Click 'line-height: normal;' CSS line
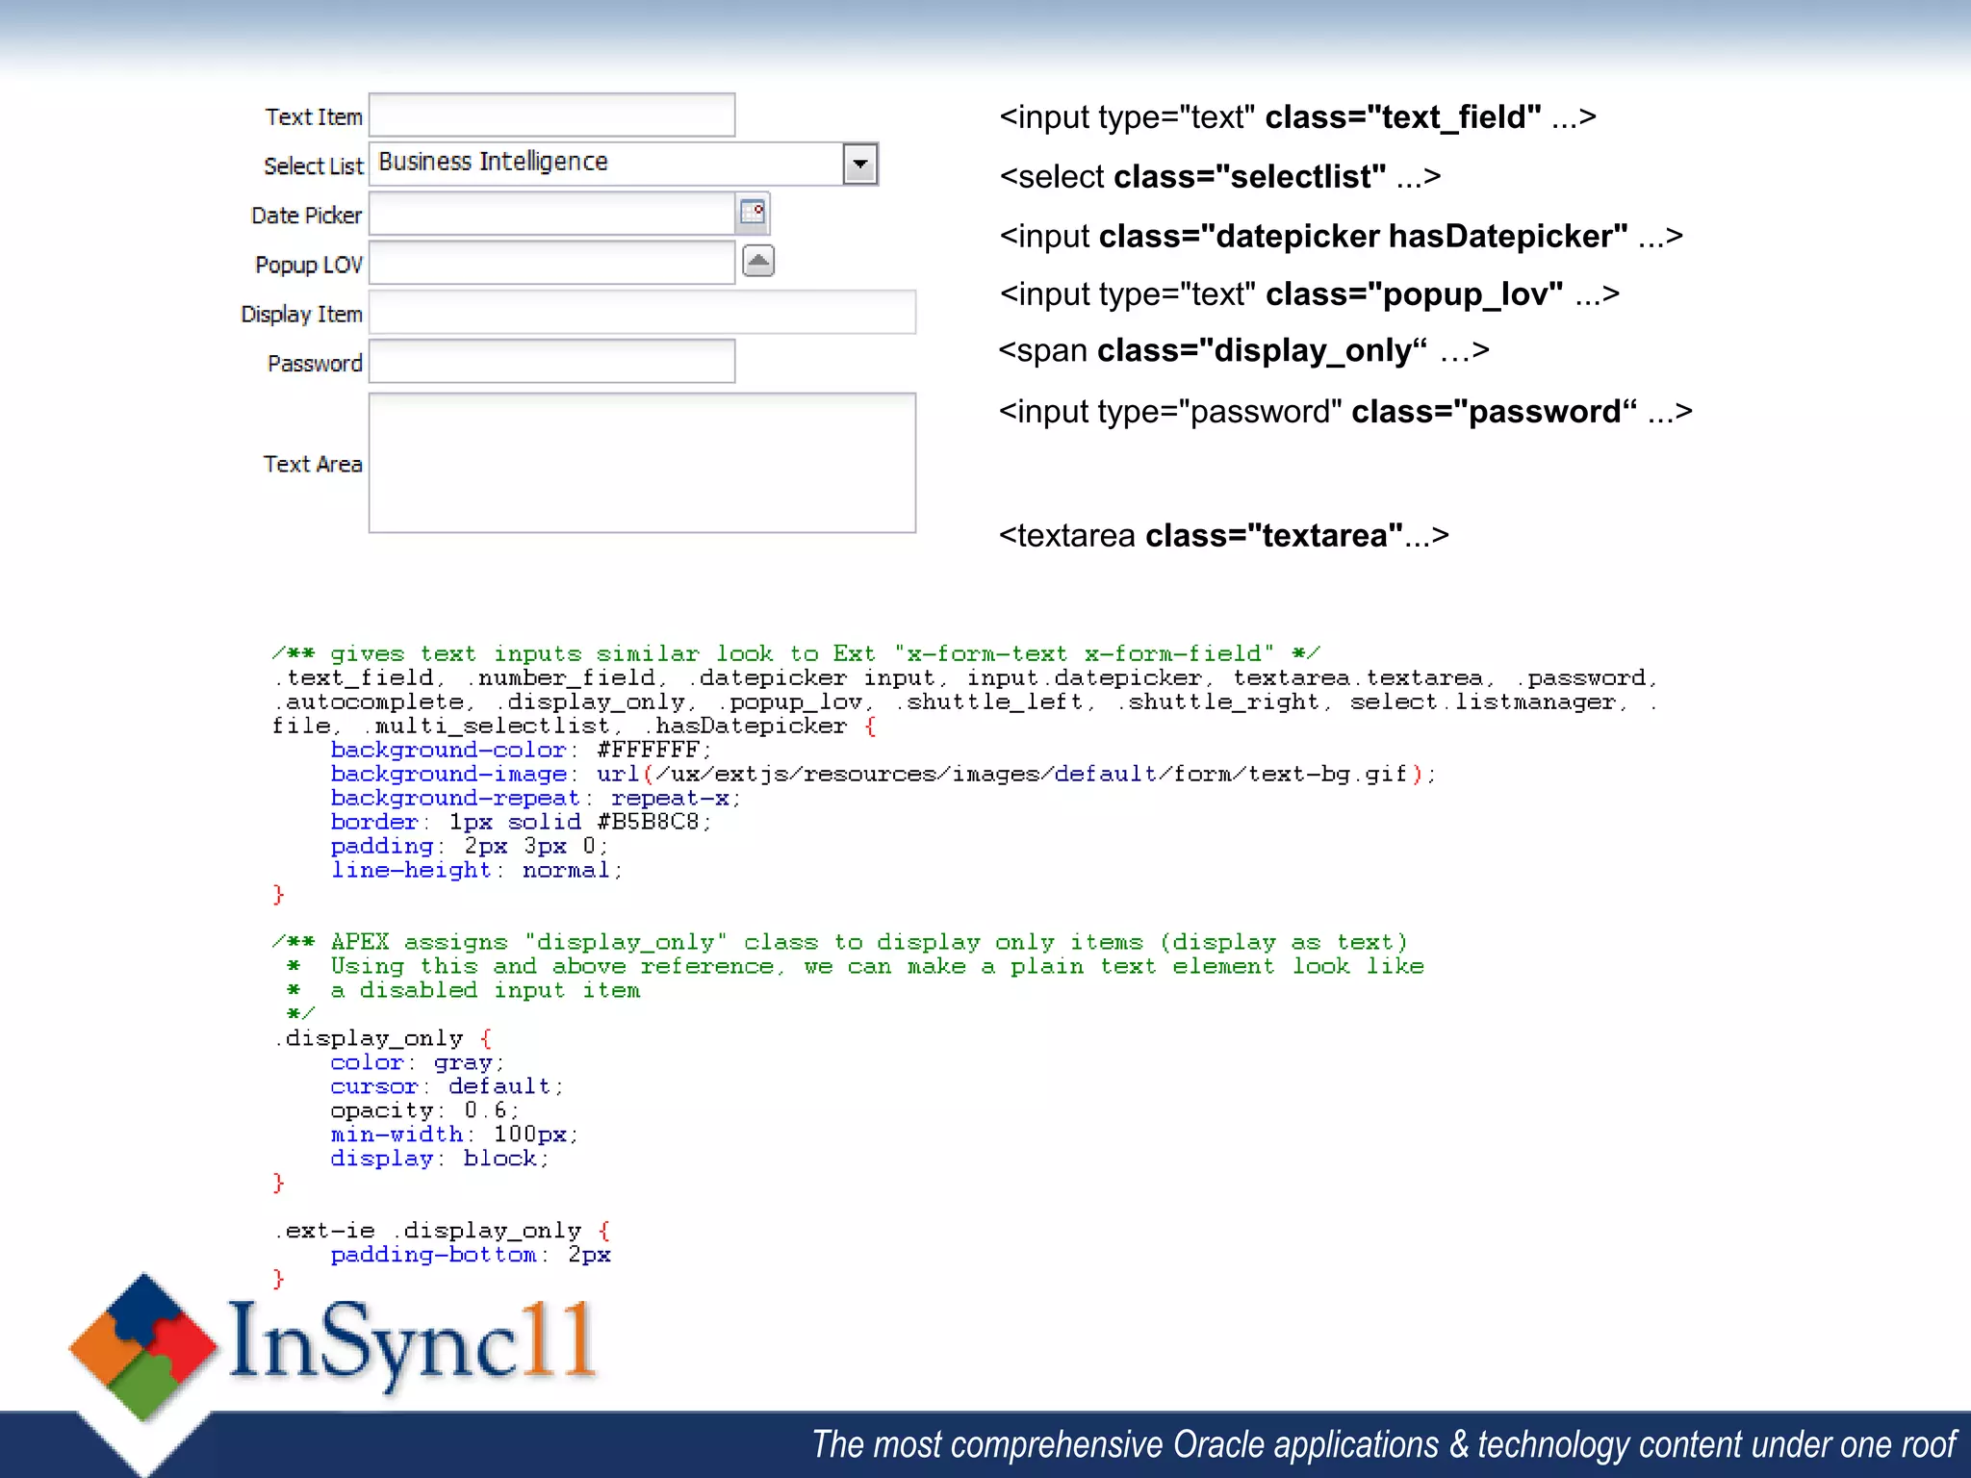The height and width of the screenshot is (1478, 1971). pyautogui.click(x=477, y=870)
